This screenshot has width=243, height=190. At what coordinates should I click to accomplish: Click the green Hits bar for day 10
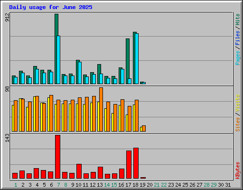(78, 72)
